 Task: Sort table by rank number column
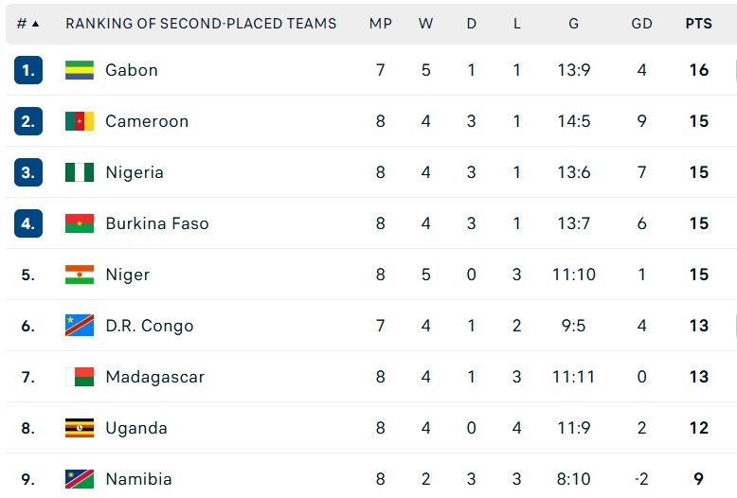tap(28, 24)
